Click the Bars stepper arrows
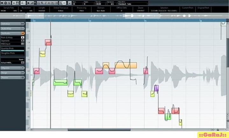The width and height of the screenshot is (229, 138). [83, 4]
